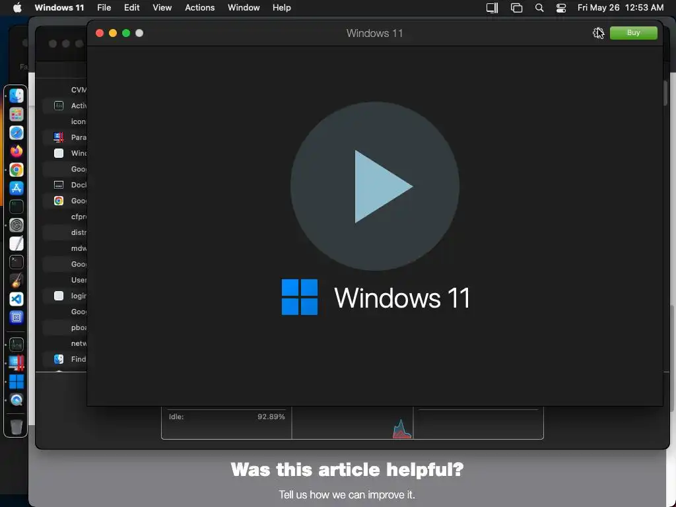676x507 pixels.
Task: Click the gray fourth window control button
Action: pyautogui.click(x=139, y=33)
